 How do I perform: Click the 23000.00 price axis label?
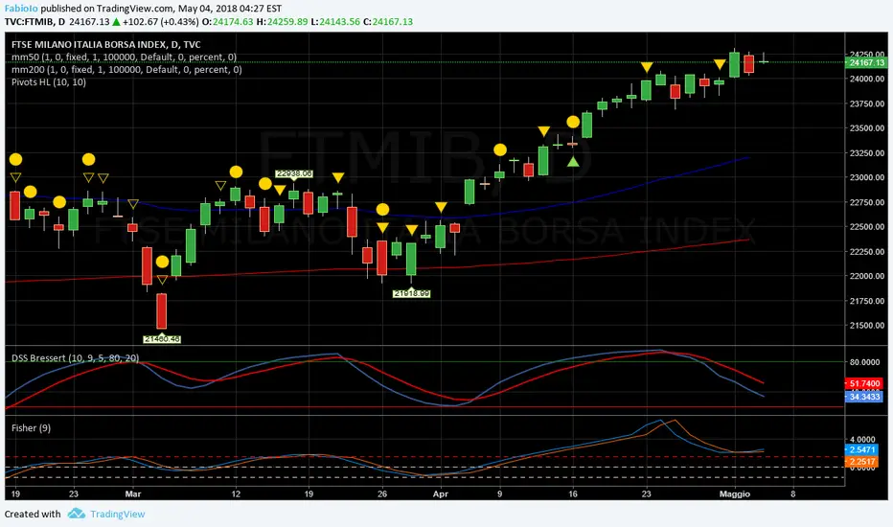coord(867,177)
